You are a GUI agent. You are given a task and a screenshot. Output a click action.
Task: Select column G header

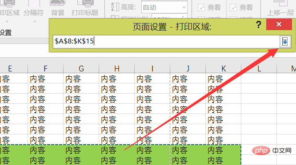(81, 68)
